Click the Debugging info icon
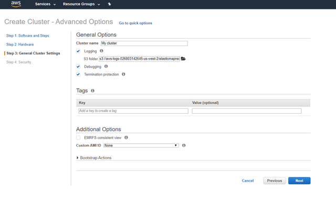336x199 pixels. [x=106, y=67]
